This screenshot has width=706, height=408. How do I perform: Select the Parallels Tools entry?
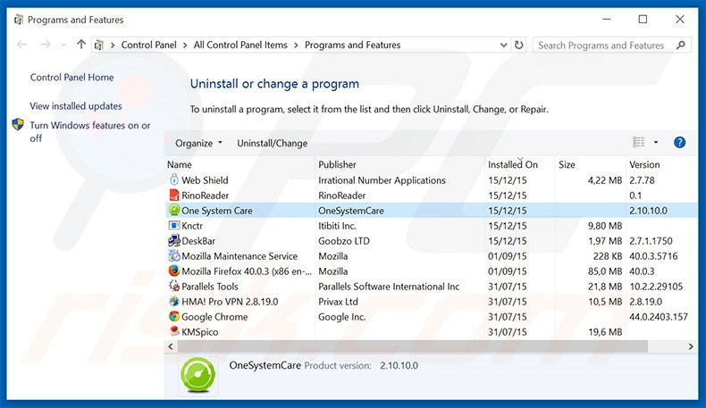210,287
